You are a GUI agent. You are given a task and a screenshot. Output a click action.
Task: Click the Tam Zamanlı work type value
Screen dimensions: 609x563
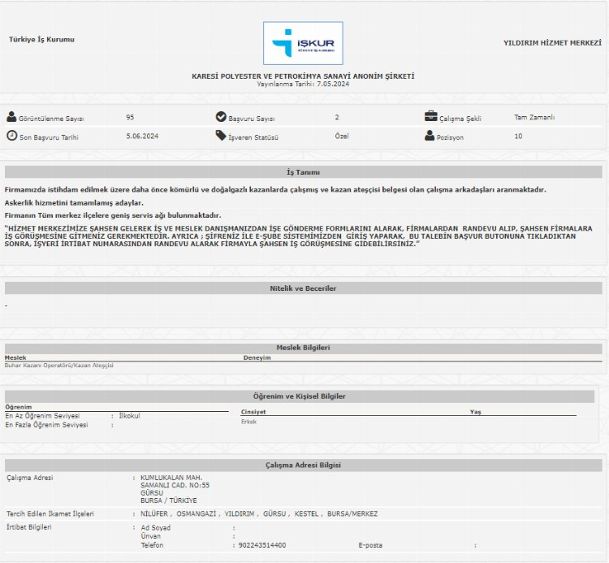click(534, 117)
